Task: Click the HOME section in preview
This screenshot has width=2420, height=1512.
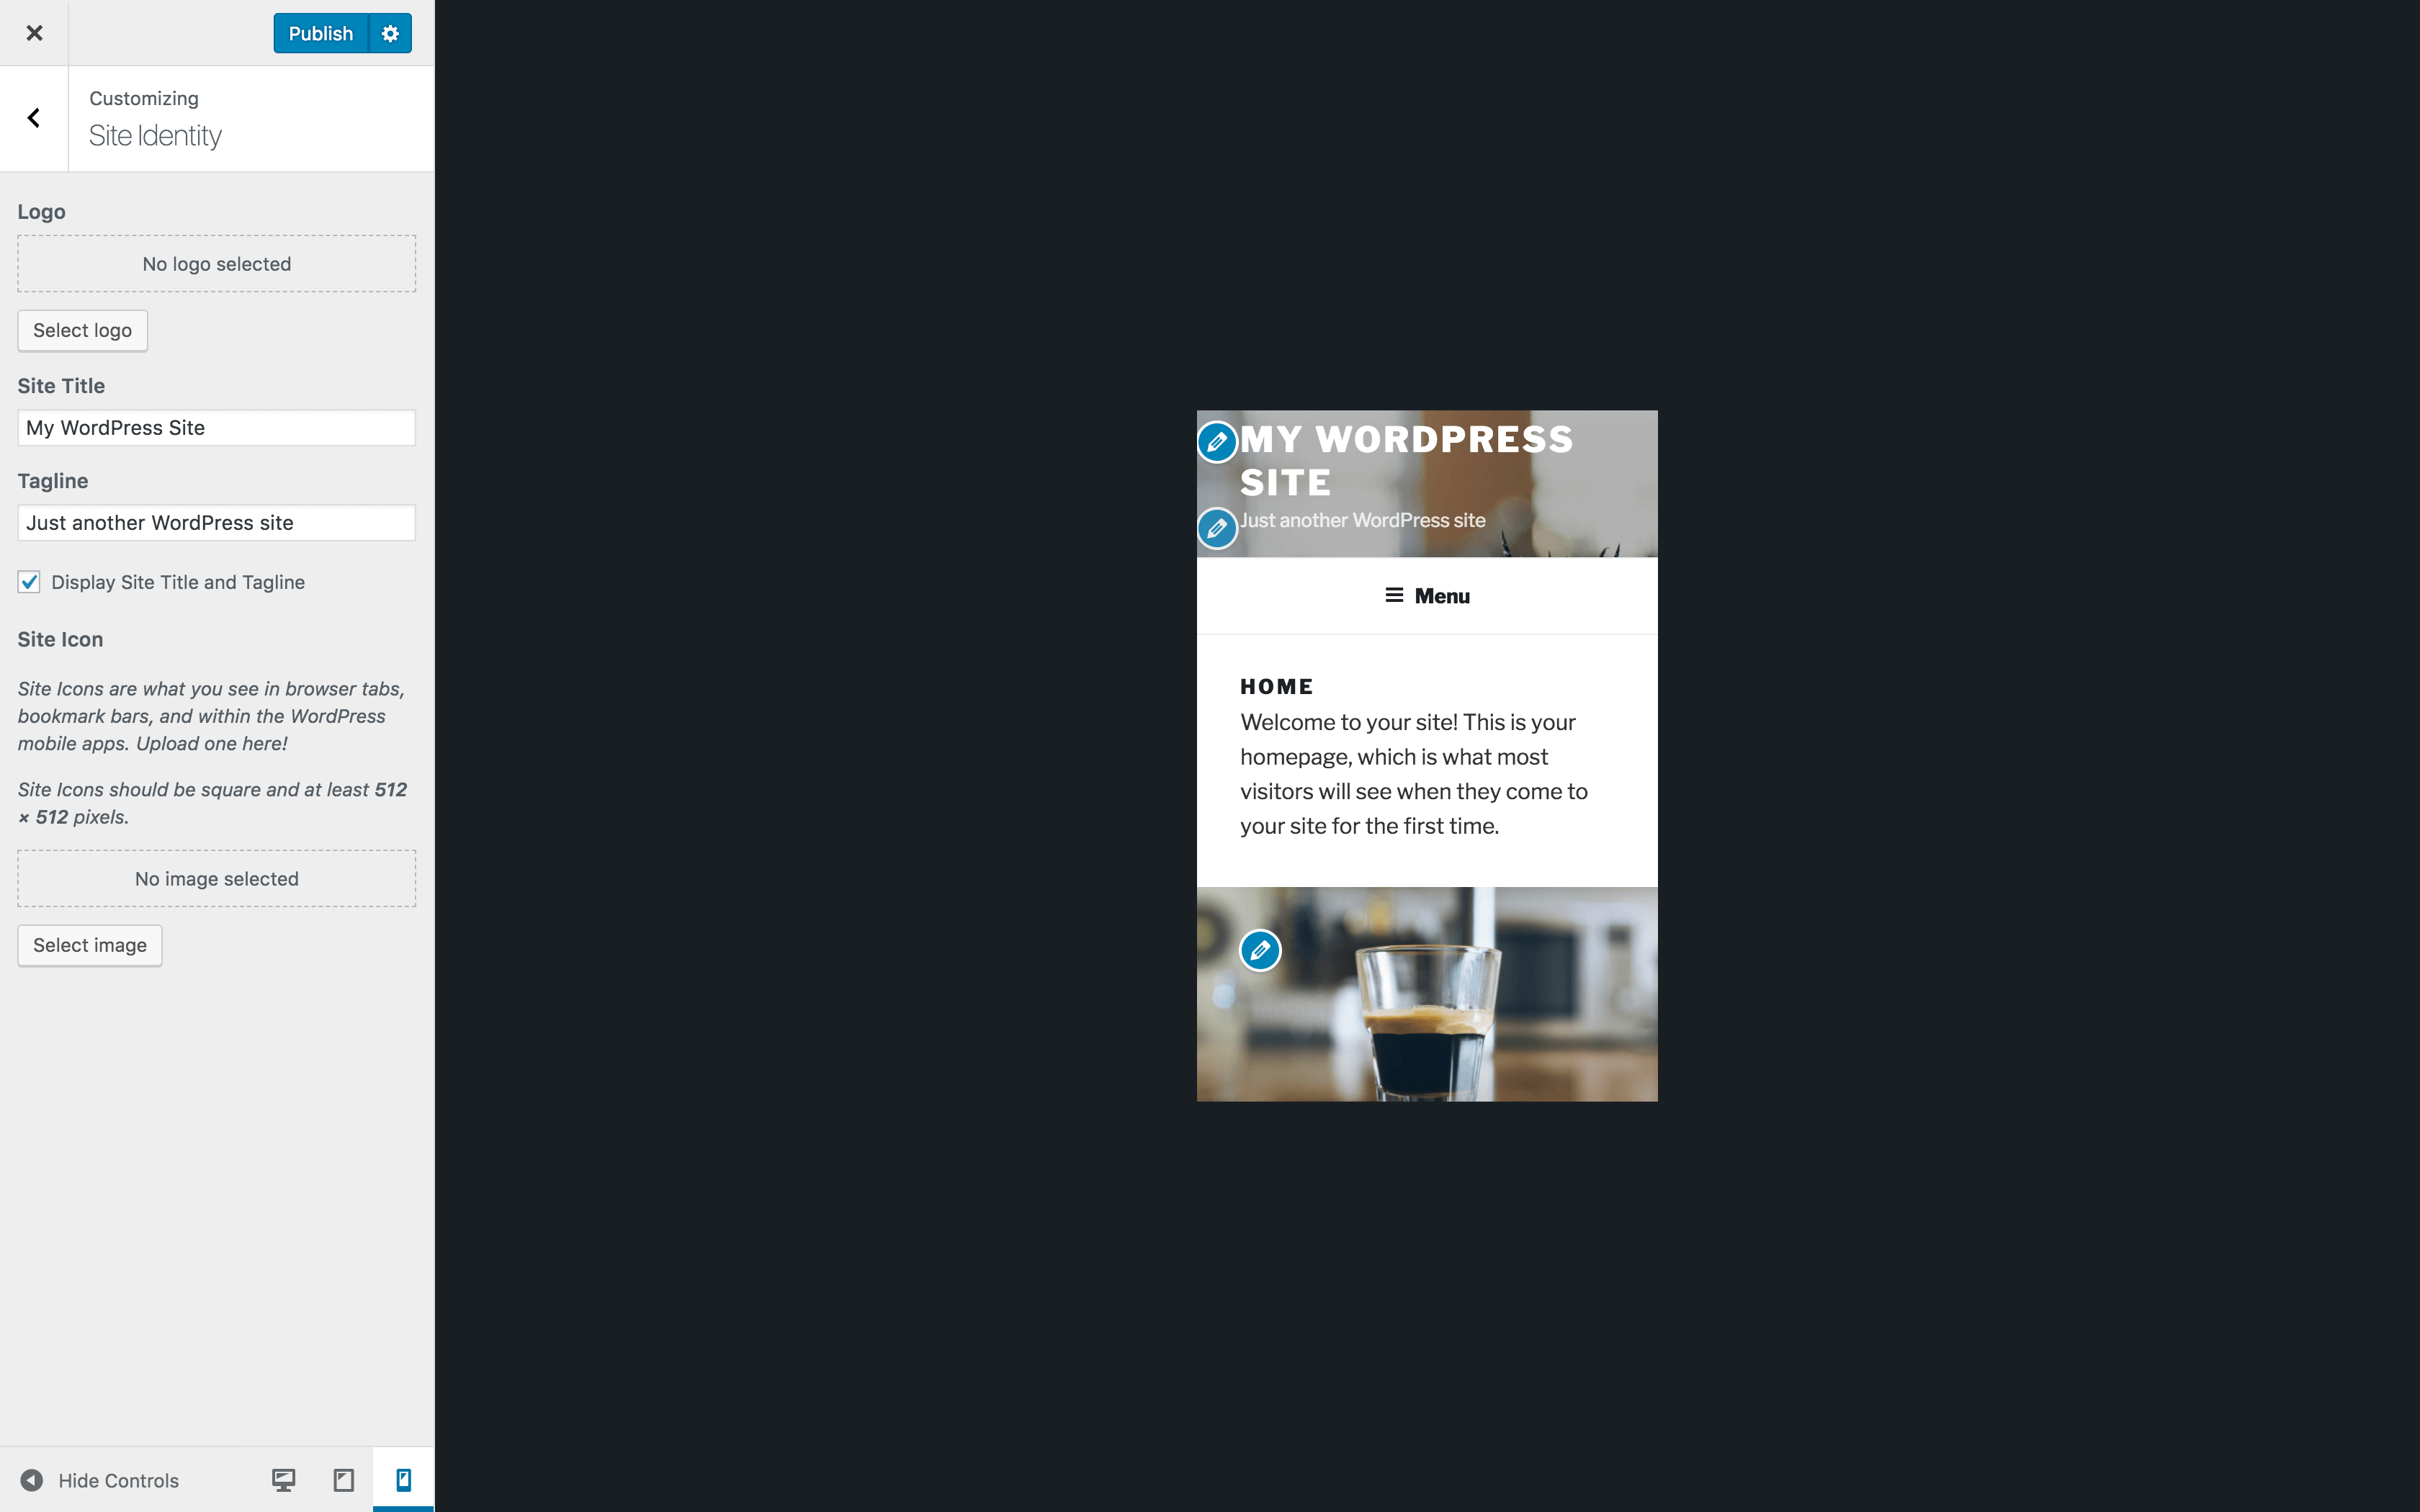Action: point(1277,685)
